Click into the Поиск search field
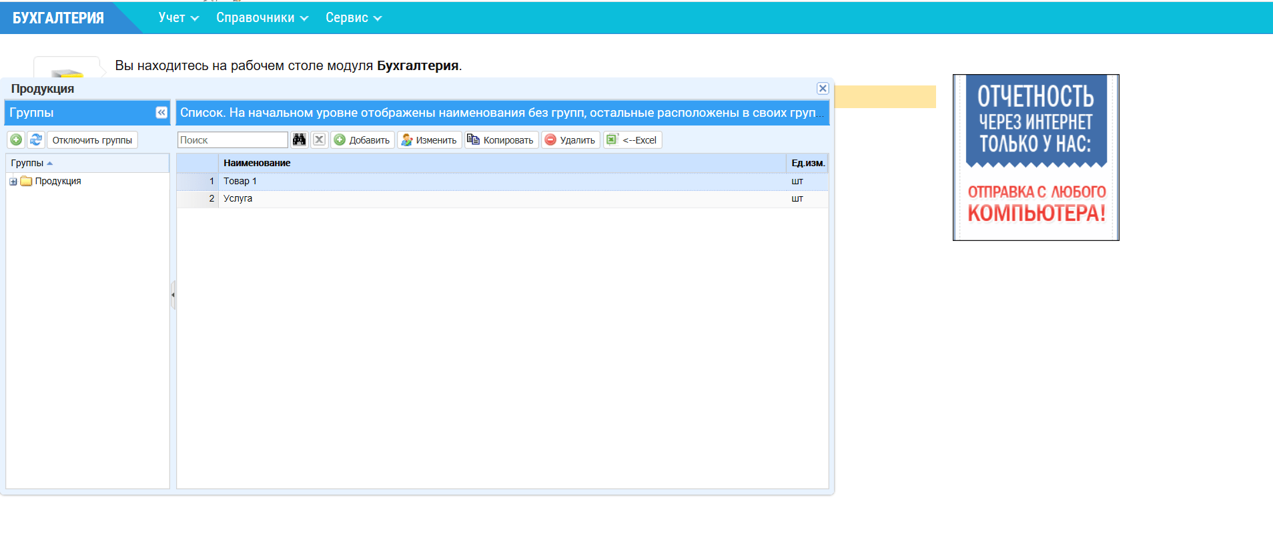This screenshot has height=534, width=1273. point(232,140)
